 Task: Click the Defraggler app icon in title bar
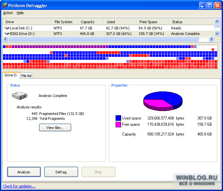pyautogui.click(x=5, y=6)
